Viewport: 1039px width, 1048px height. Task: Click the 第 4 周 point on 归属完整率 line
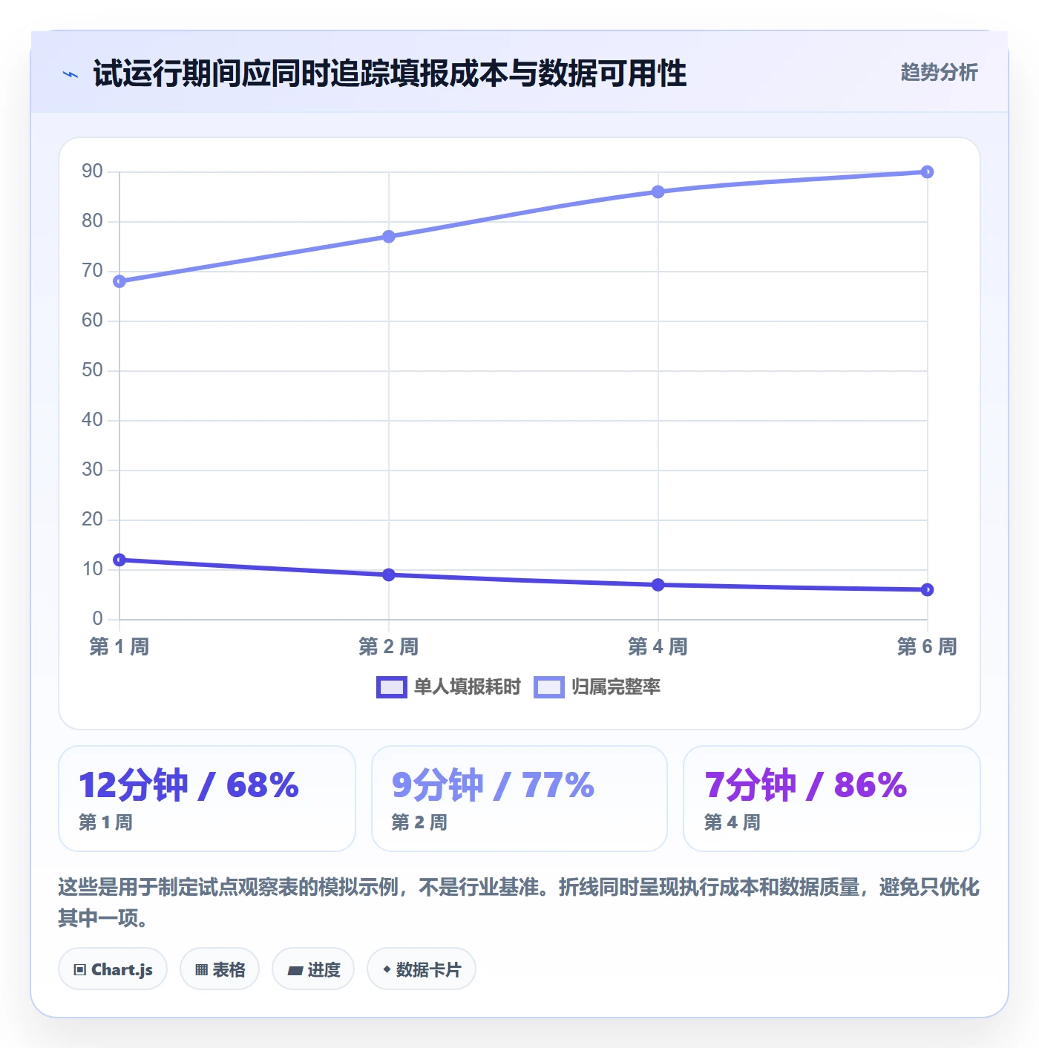[x=658, y=192]
